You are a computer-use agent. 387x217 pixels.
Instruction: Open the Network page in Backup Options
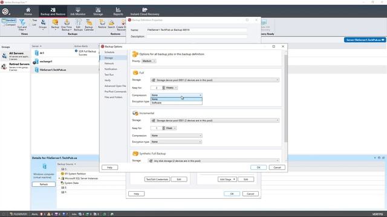click(x=109, y=63)
